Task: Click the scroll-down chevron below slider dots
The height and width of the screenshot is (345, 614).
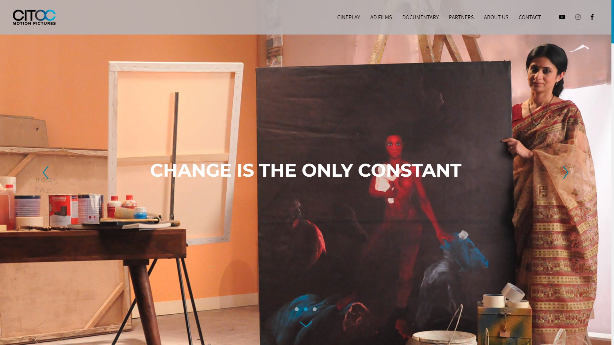Action: [306, 324]
